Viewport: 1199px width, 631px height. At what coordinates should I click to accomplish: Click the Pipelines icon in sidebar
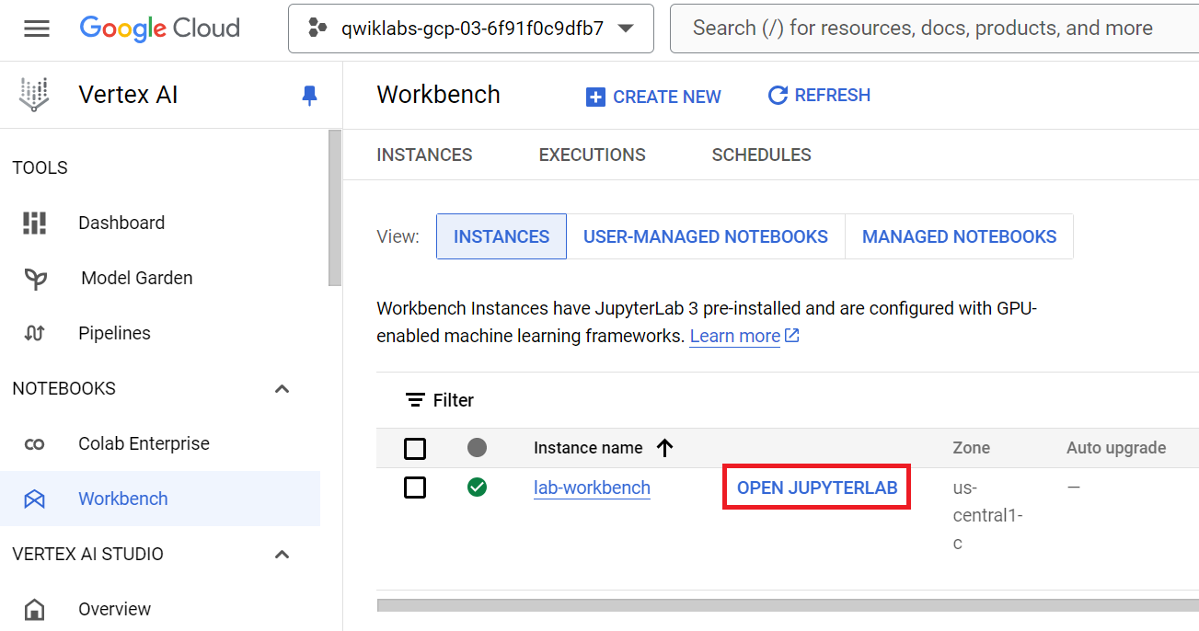click(x=34, y=333)
